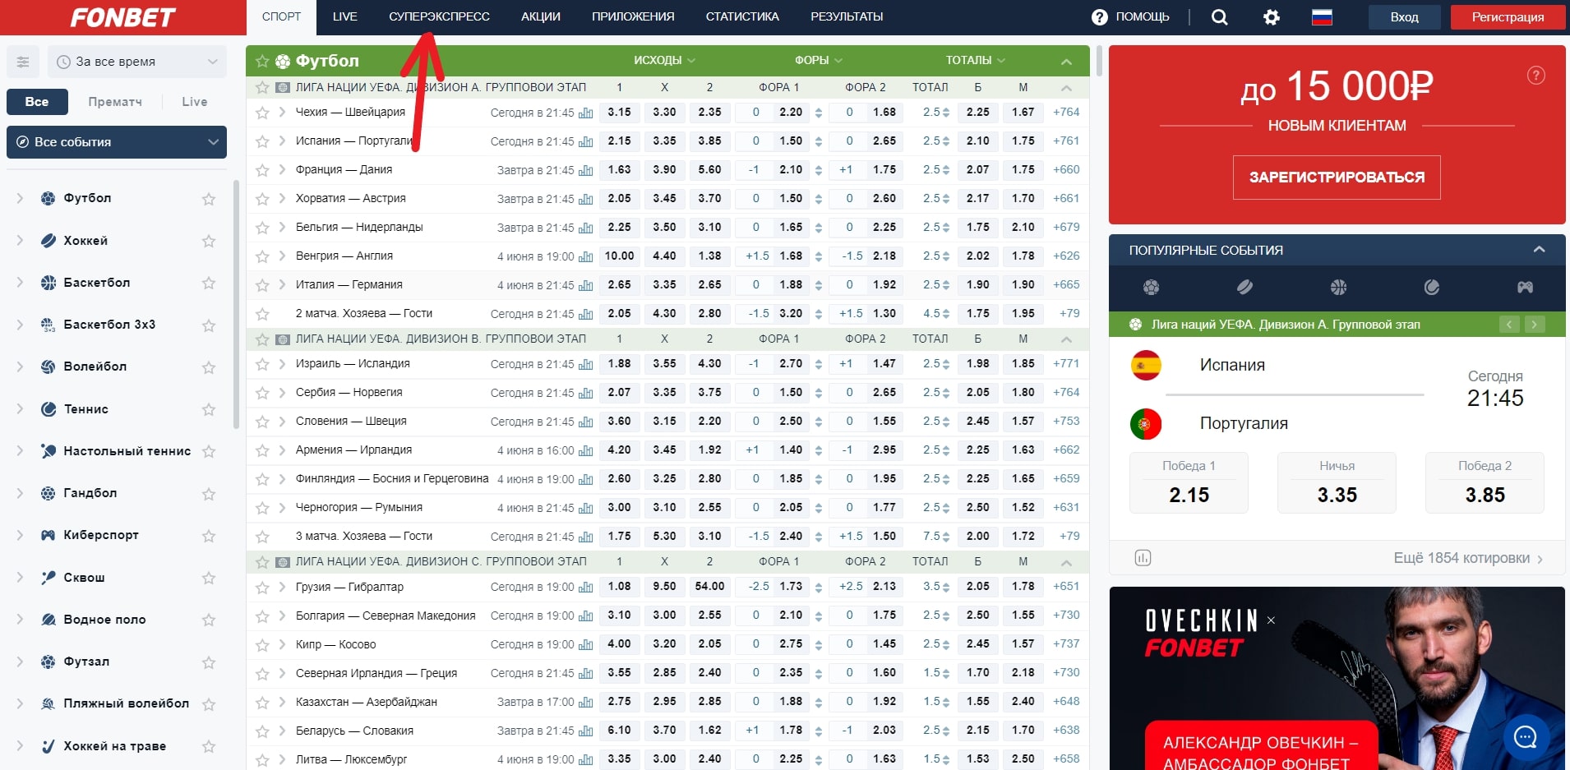The image size is (1570, 770).
Task: Click statistics chart icon for Сербия — Норвегия
Action: tap(586, 393)
